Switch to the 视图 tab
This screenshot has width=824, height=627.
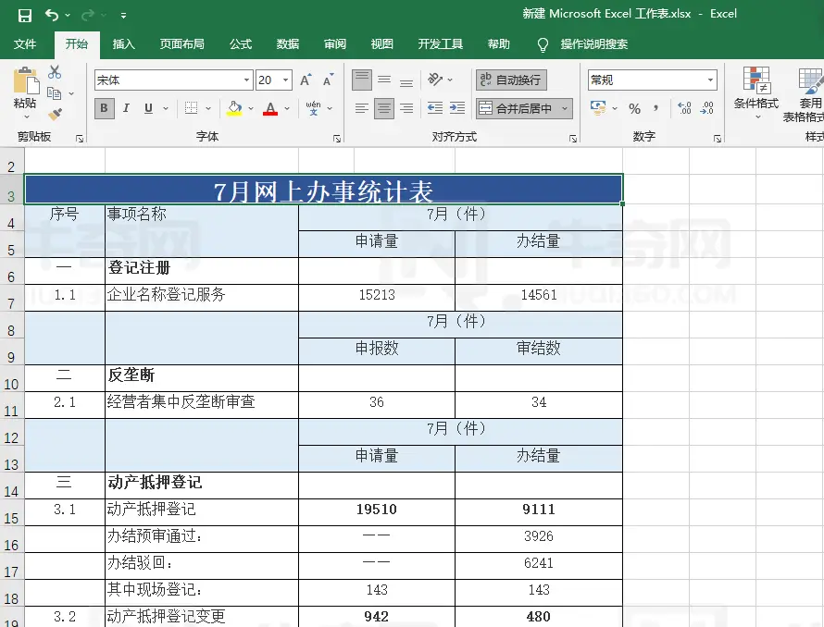point(382,44)
